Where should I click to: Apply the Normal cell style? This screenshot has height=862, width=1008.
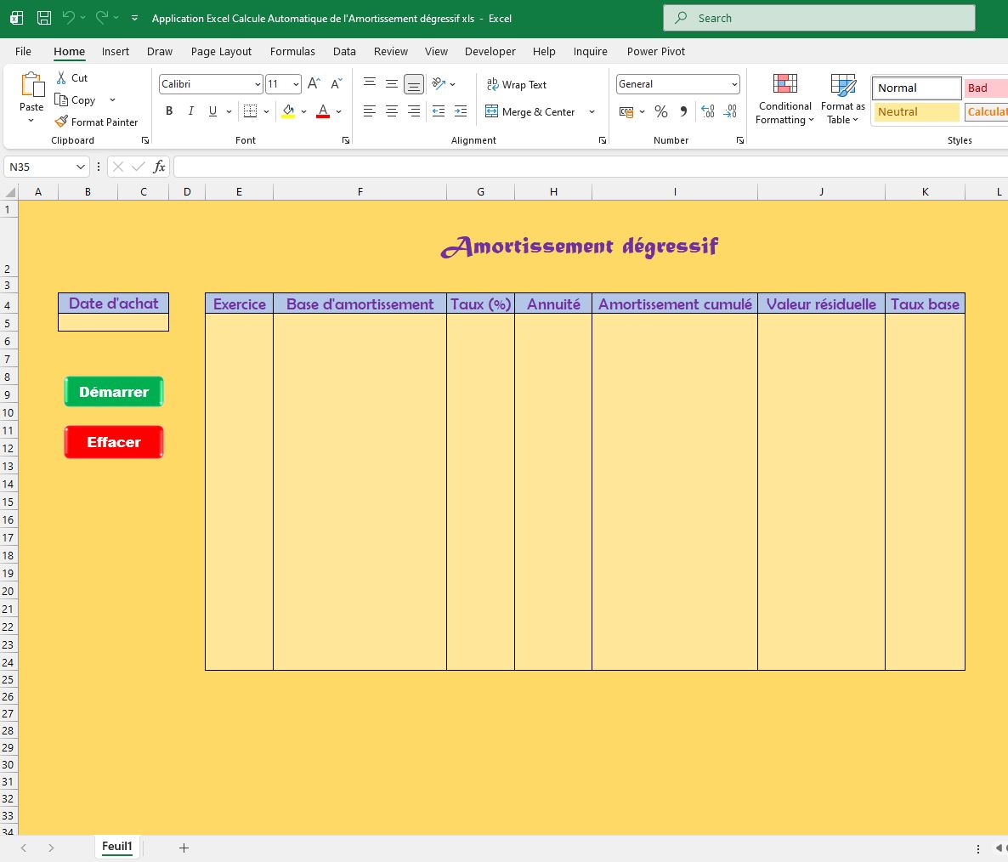916,88
